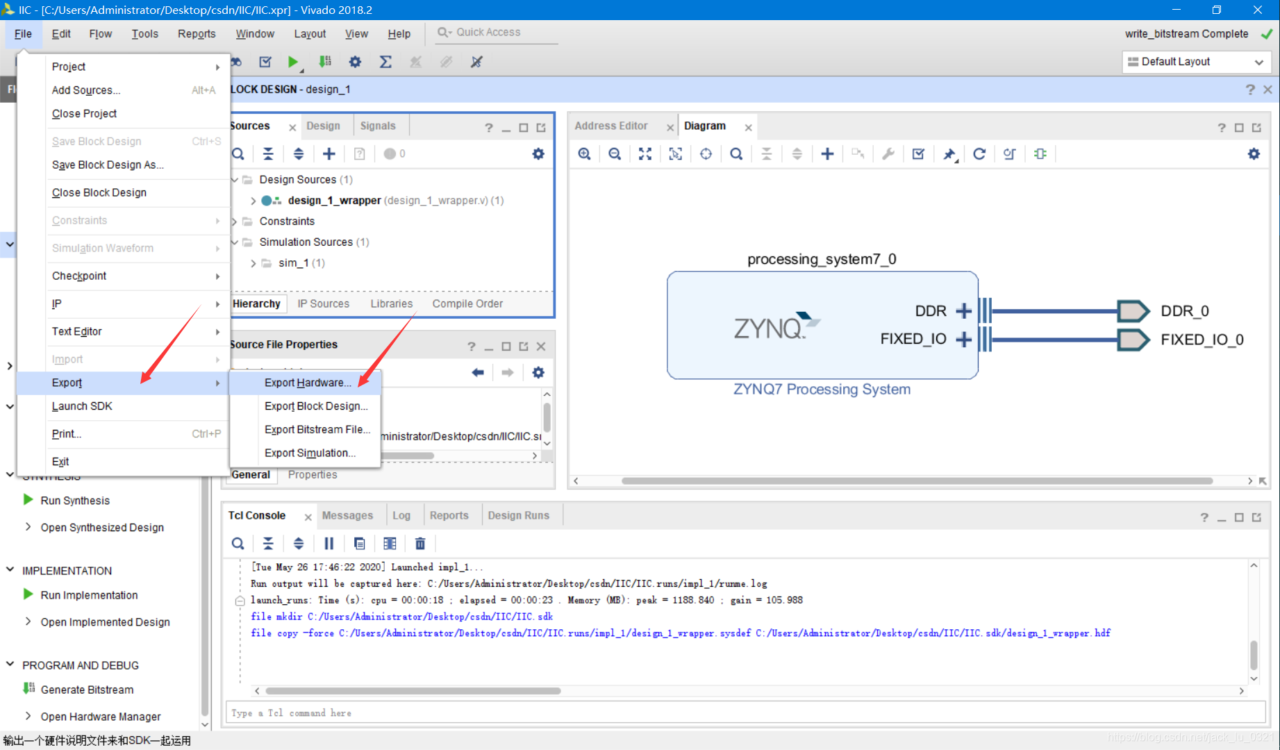Collapse PROGRAM AND DEBUG section
1280x750 pixels.
point(10,665)
